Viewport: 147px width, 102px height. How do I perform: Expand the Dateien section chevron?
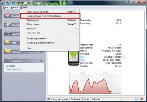(41, 52)
